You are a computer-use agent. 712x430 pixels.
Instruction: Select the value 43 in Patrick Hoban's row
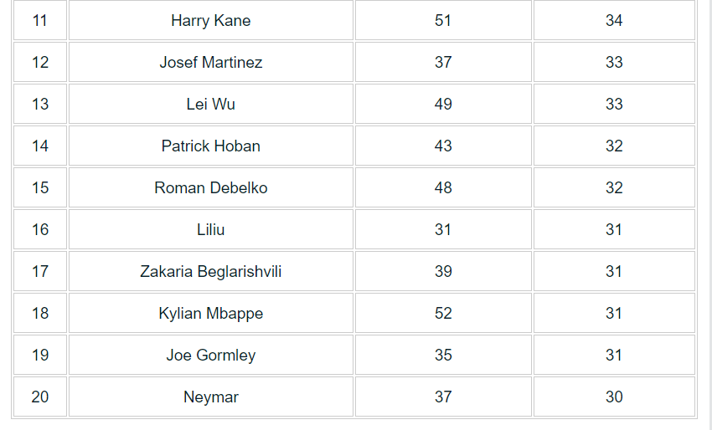pos(443,146)
